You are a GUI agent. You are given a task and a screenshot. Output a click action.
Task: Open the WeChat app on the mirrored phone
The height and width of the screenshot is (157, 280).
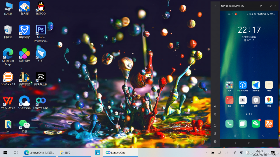point(256,124)
